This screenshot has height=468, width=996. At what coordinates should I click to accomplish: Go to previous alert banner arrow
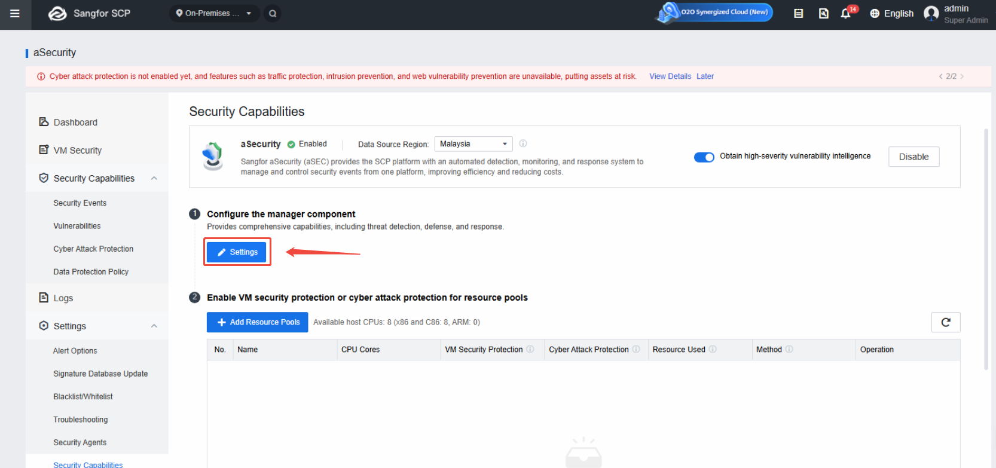click(940, 77)
